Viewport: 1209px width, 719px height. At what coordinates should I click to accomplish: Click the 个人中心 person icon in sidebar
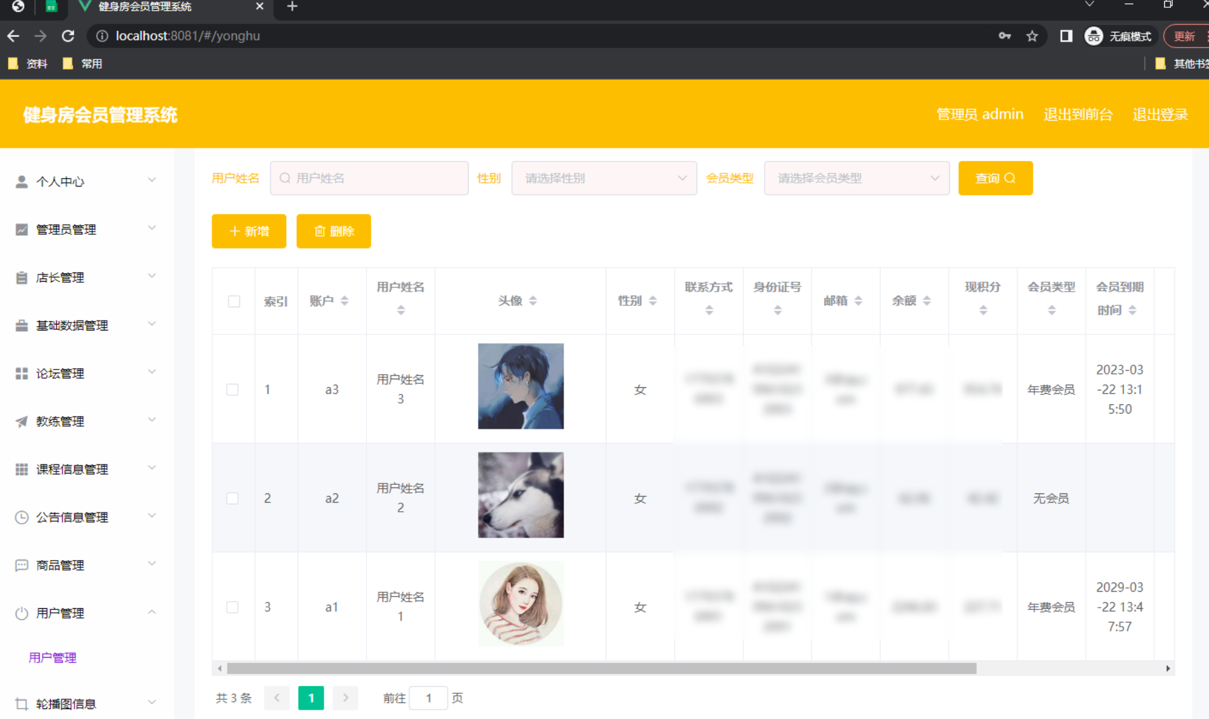coord(22,181)
